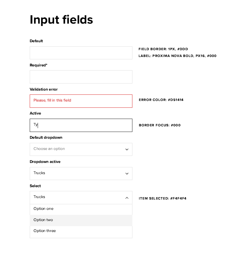Click the 'Input fields' page heading
The image size is (238, 263).
[x=61, y=20]
